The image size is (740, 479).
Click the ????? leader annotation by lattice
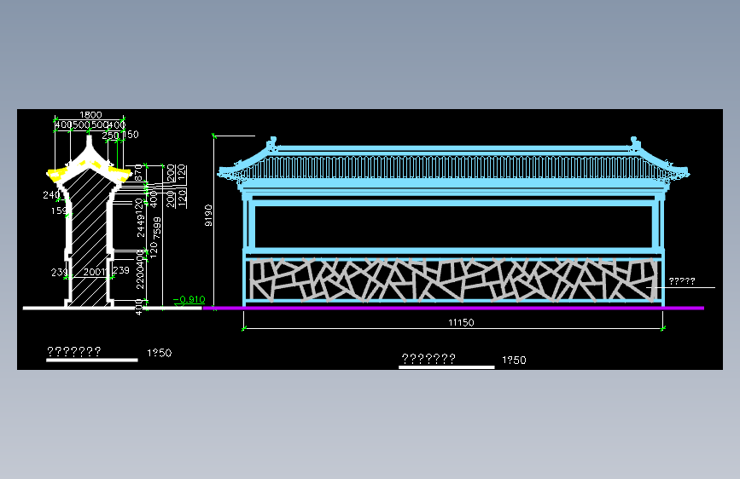(682, 281)
